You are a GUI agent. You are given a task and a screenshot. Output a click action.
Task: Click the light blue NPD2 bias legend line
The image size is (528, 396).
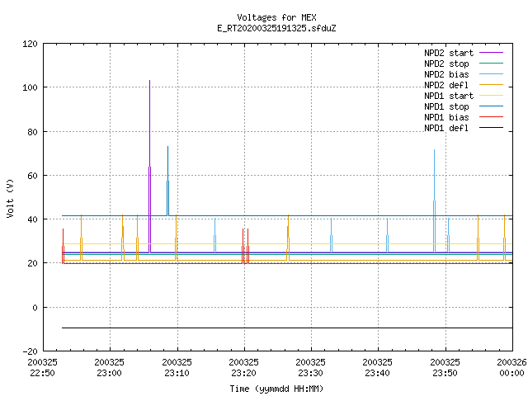tap(491, 74)
